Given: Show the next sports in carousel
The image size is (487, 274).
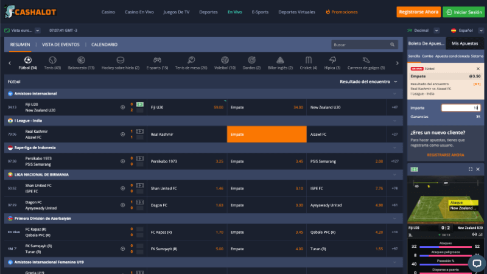Looking at the screenshot, I should coord(398,63).
